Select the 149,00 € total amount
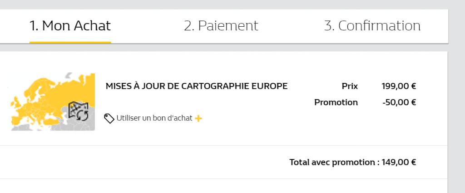The image size is (465, 193). 399,162
